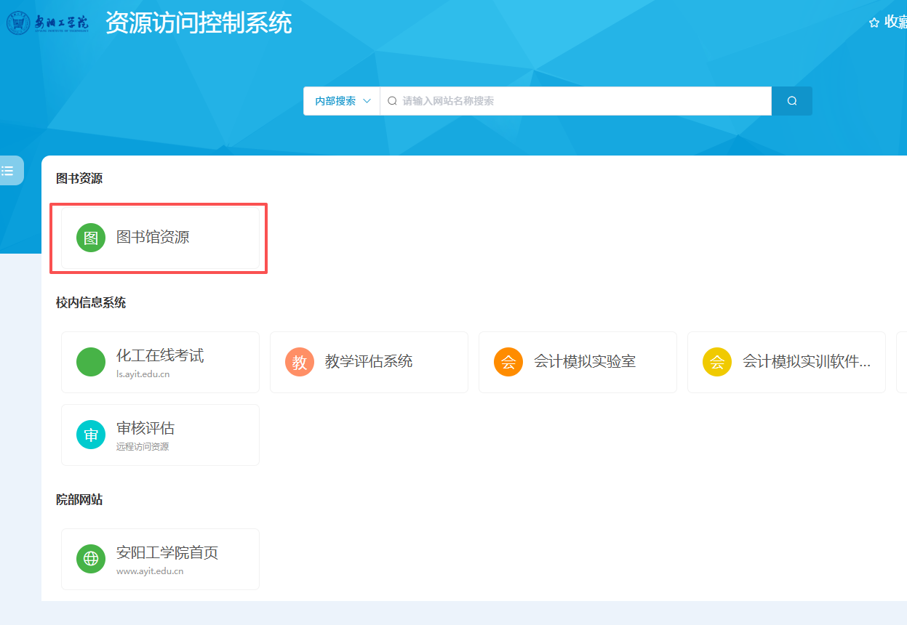Screen dimensions: 907x625
Task: Click the orange 教 teaching evaluation icon
Action: click(300, 362)
